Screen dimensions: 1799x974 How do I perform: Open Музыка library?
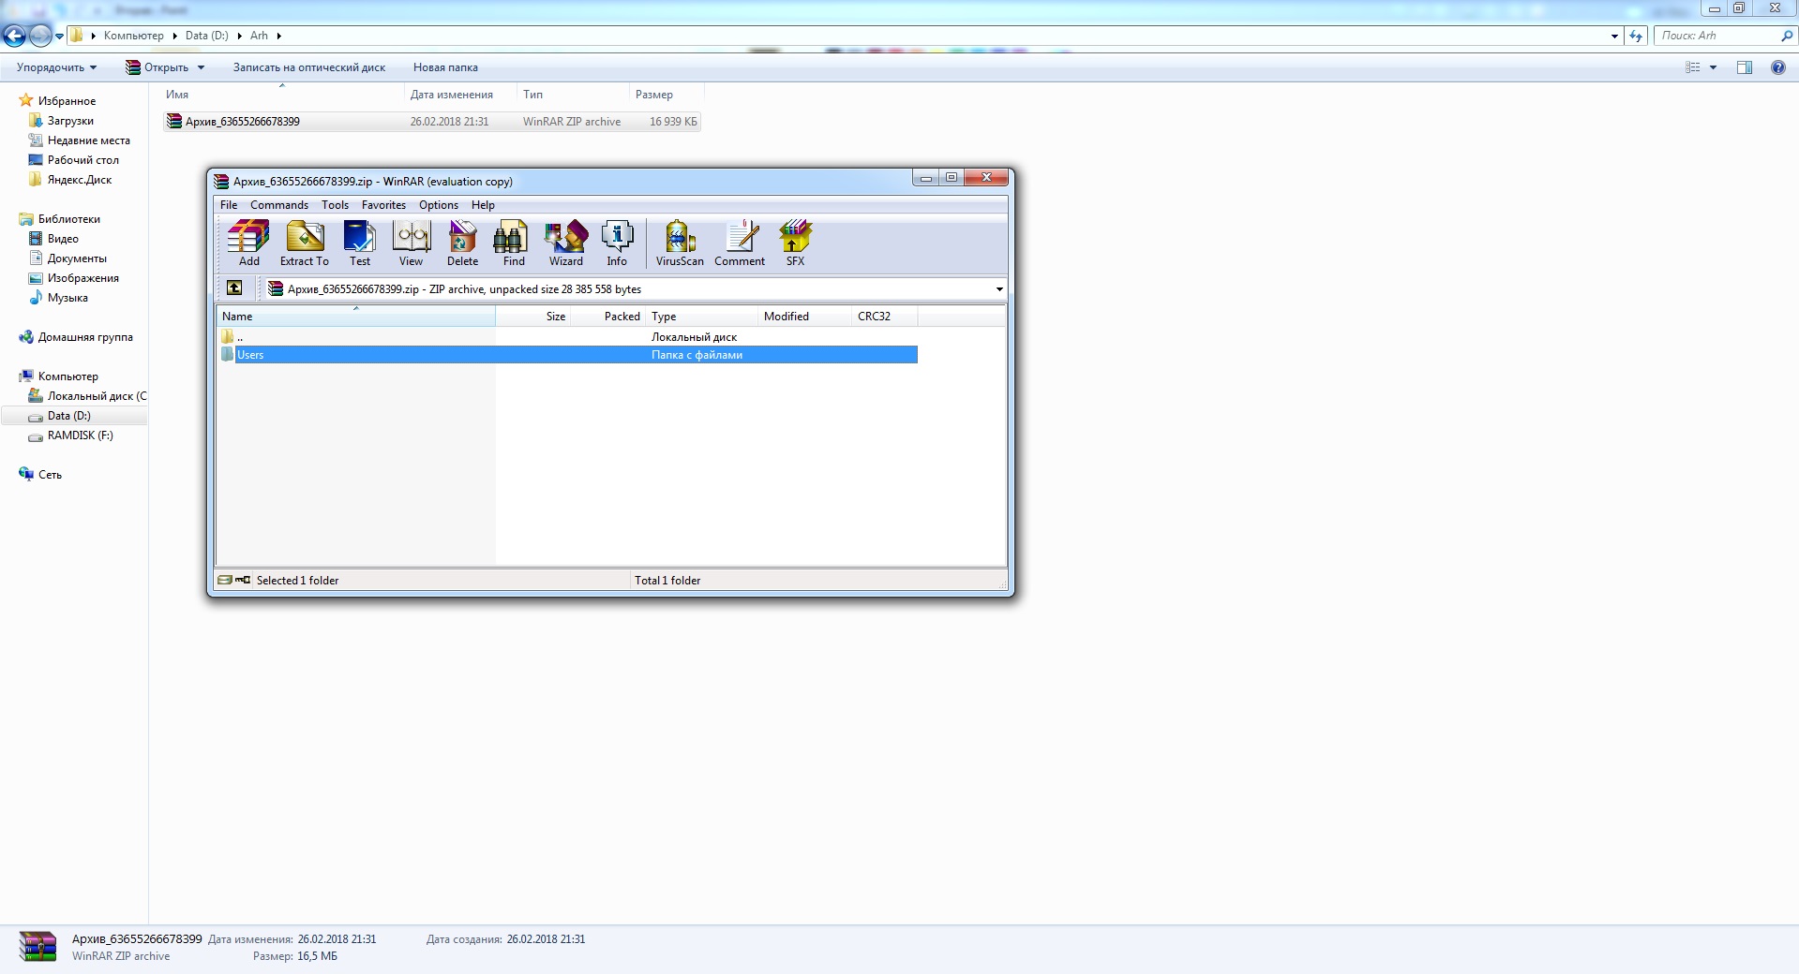pos(67,298)
